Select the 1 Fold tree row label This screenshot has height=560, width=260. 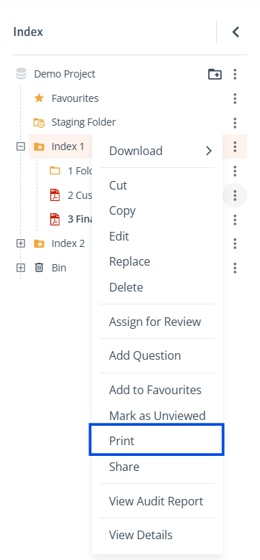pos(80,171)
